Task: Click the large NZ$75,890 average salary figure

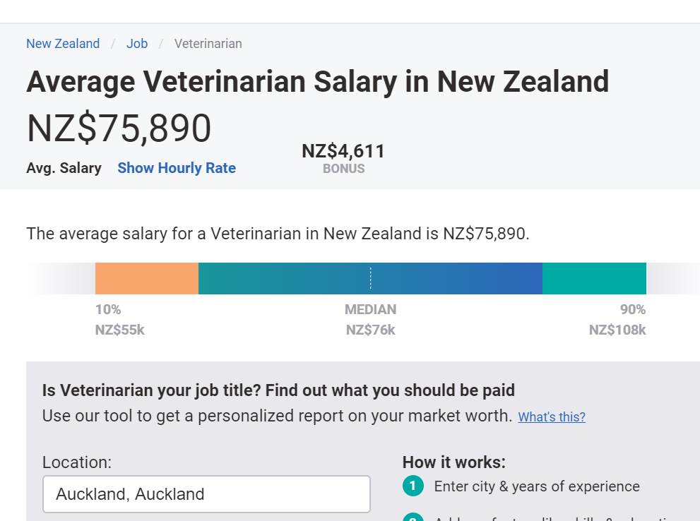Action: pyautogui.click(x=119, y=128)
